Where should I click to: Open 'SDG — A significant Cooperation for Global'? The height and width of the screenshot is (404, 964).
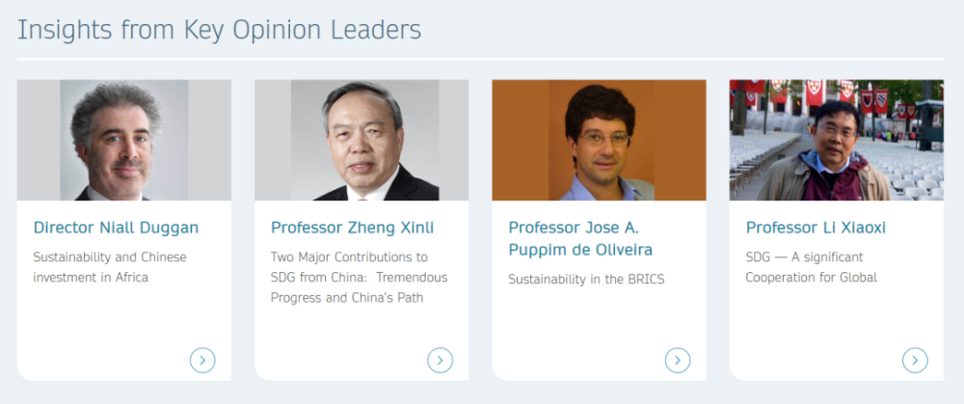(811, 267)
